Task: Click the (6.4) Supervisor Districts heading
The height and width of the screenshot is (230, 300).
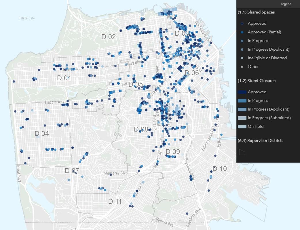Action: point(261,140)
